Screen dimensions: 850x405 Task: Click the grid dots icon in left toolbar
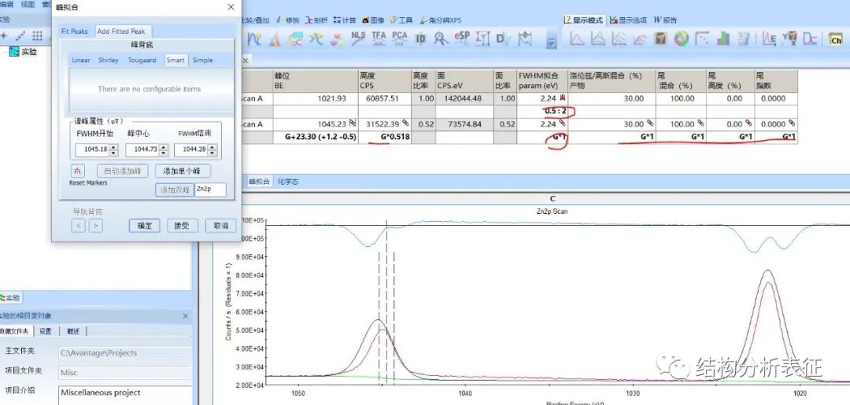(x=37, y=35)
